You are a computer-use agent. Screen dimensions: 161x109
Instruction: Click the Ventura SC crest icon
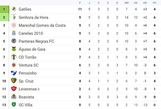coord(14,65)
